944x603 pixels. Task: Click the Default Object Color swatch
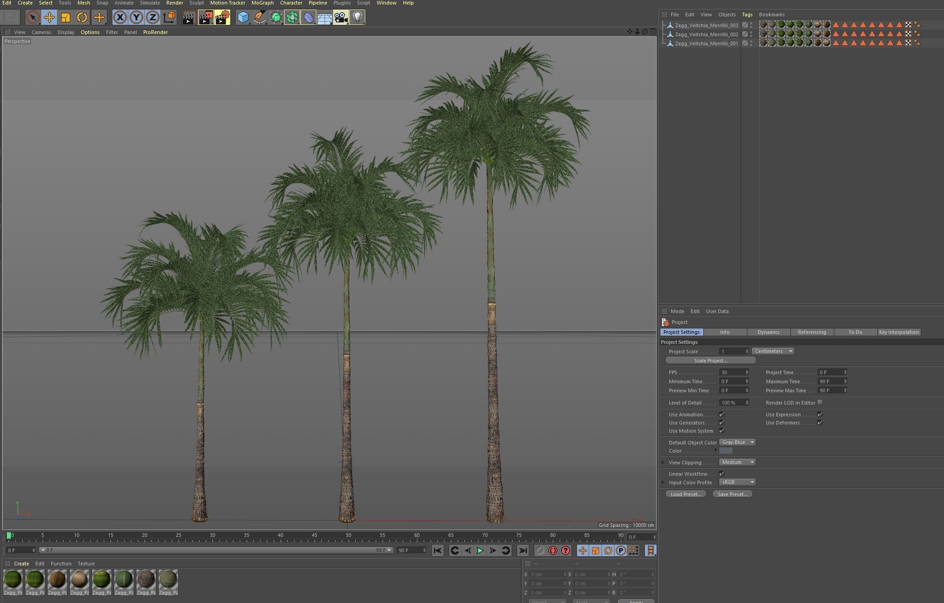726,450
